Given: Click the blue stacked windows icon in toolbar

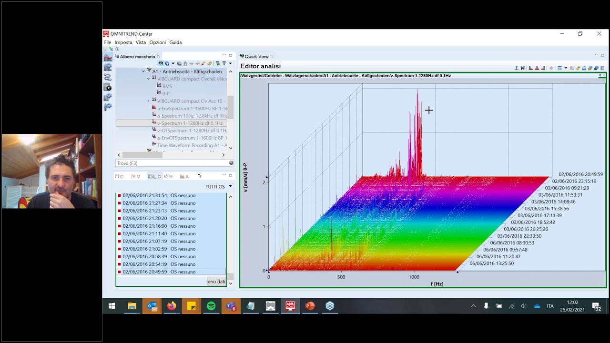Looking at the screenshot, I should [596, 68].
